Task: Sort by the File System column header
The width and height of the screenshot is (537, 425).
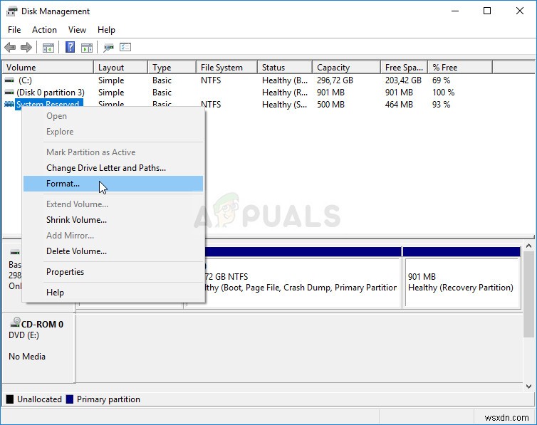Action: click(x=226, y=68)
